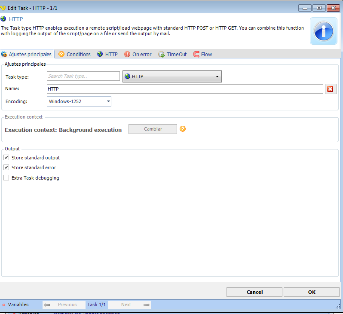This screenshot has width=343, height=314.
Task: Click the large blue info icon
Action: [x=323, y=31]
